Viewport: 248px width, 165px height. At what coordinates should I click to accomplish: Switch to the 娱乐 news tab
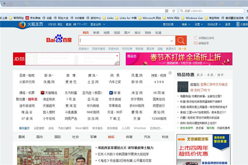[111, 137]
